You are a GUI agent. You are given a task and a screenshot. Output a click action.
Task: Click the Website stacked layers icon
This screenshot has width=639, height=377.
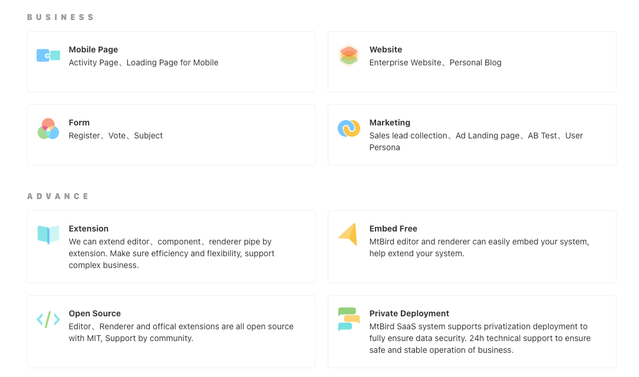tap(349, 55)
